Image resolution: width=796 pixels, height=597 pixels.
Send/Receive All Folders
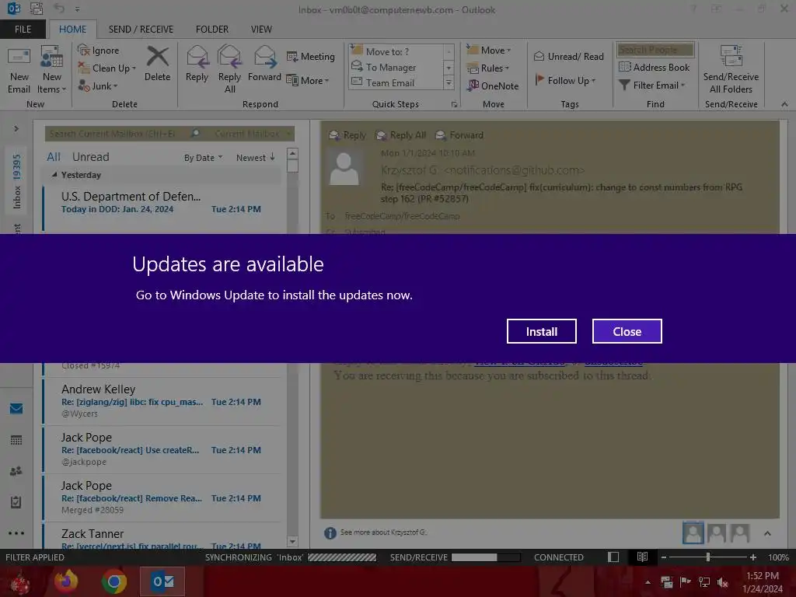click(x=731, y=69)
